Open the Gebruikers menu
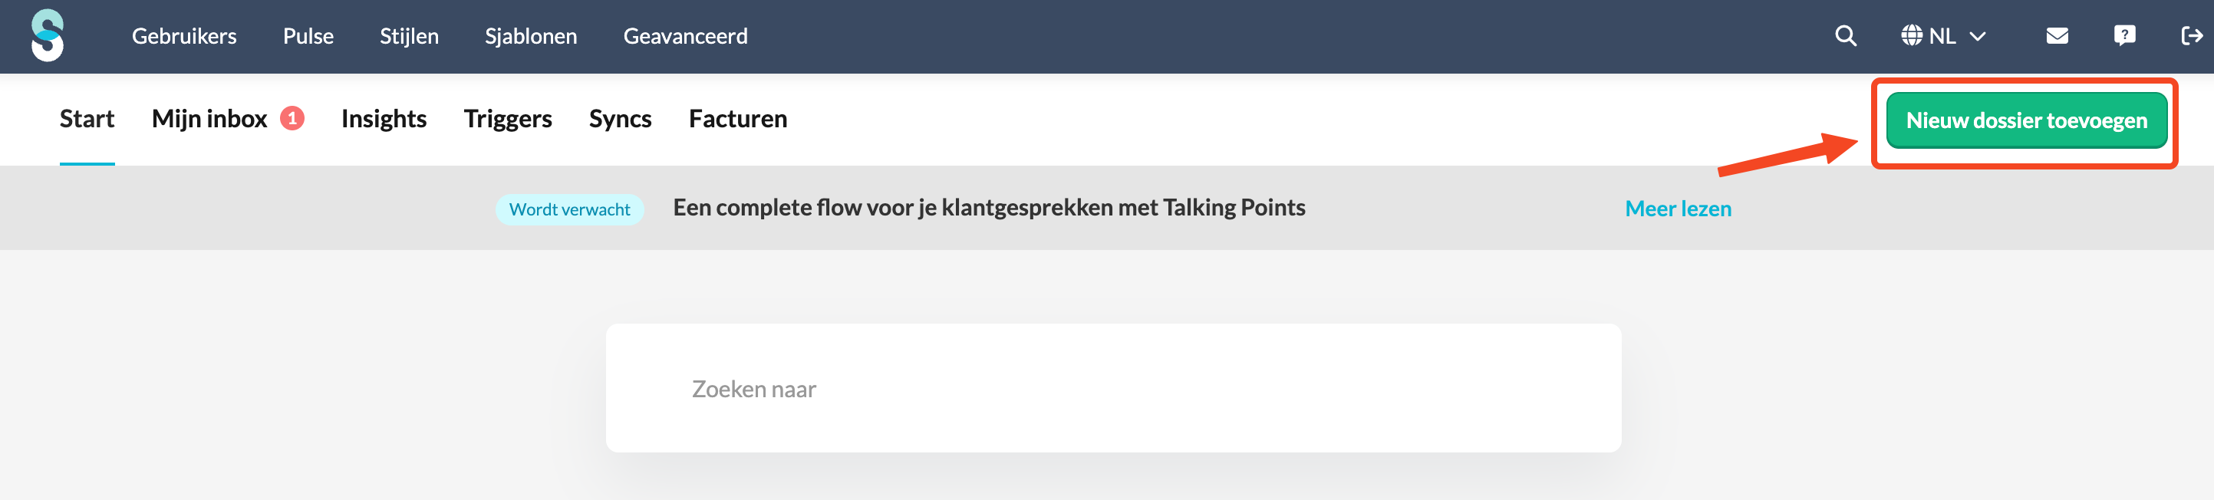Image resolution: width=2214 pixels, height=500 pixels. click(184, 36)
